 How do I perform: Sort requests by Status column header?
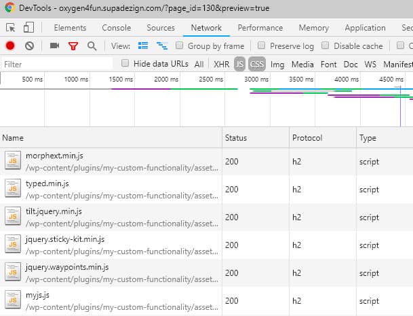point(236,137)
